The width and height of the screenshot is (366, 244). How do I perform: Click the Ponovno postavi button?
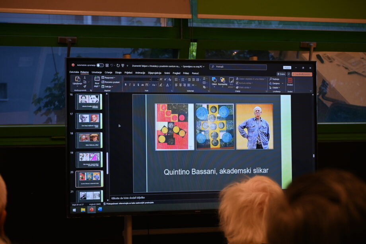(111, 82)
